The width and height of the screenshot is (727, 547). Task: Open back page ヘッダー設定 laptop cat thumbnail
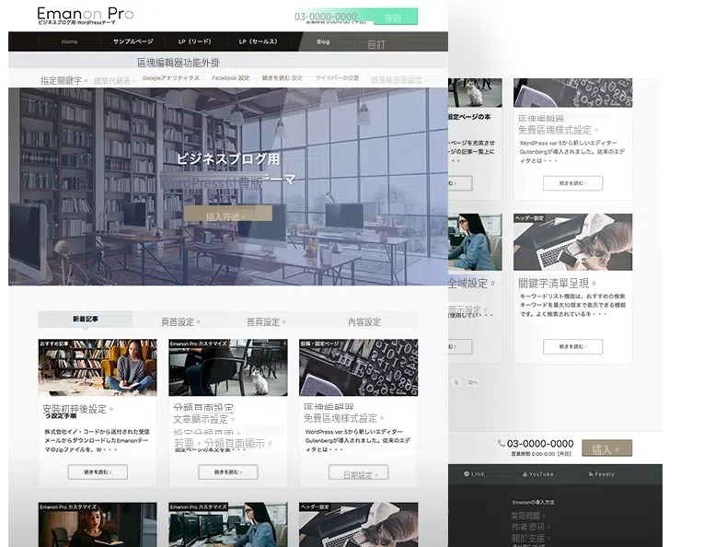572,242
